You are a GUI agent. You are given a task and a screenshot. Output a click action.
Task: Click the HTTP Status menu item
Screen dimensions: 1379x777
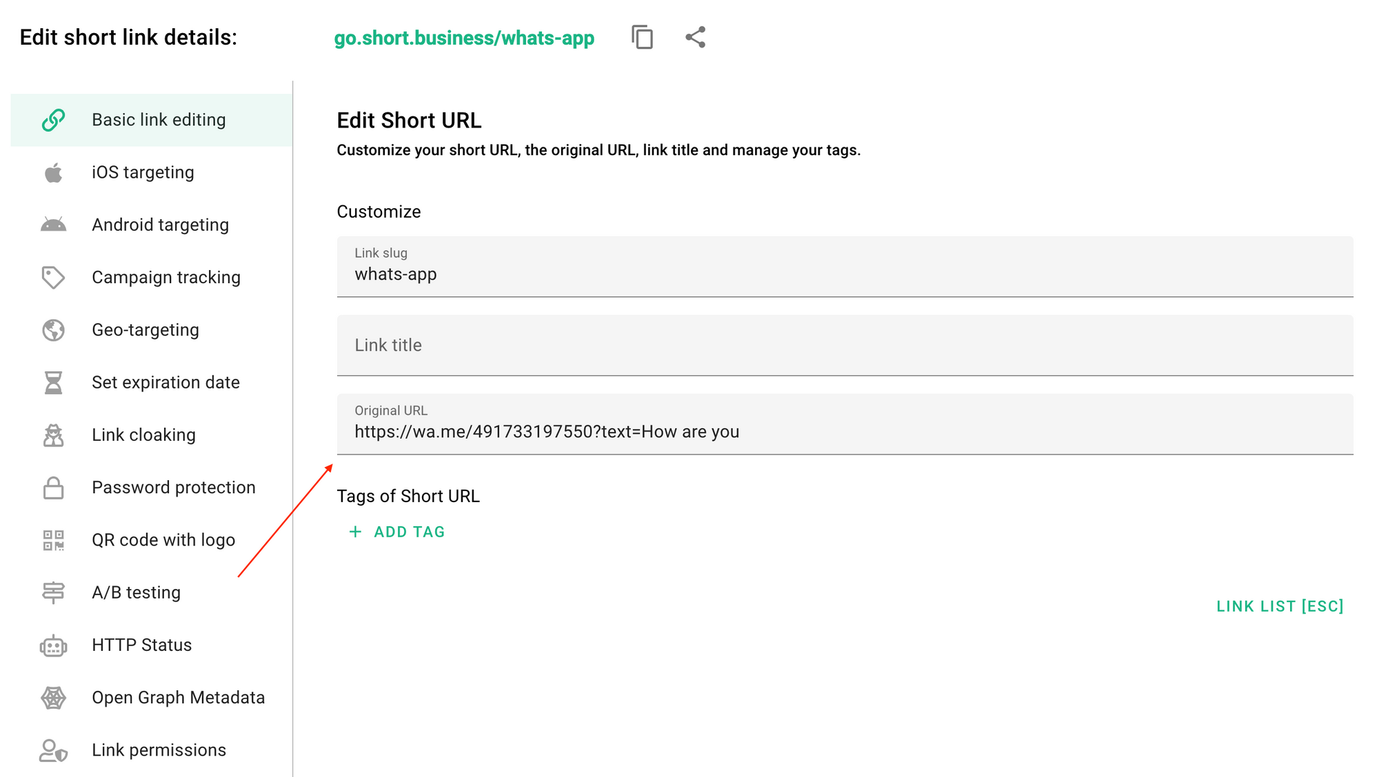(142, 645)
